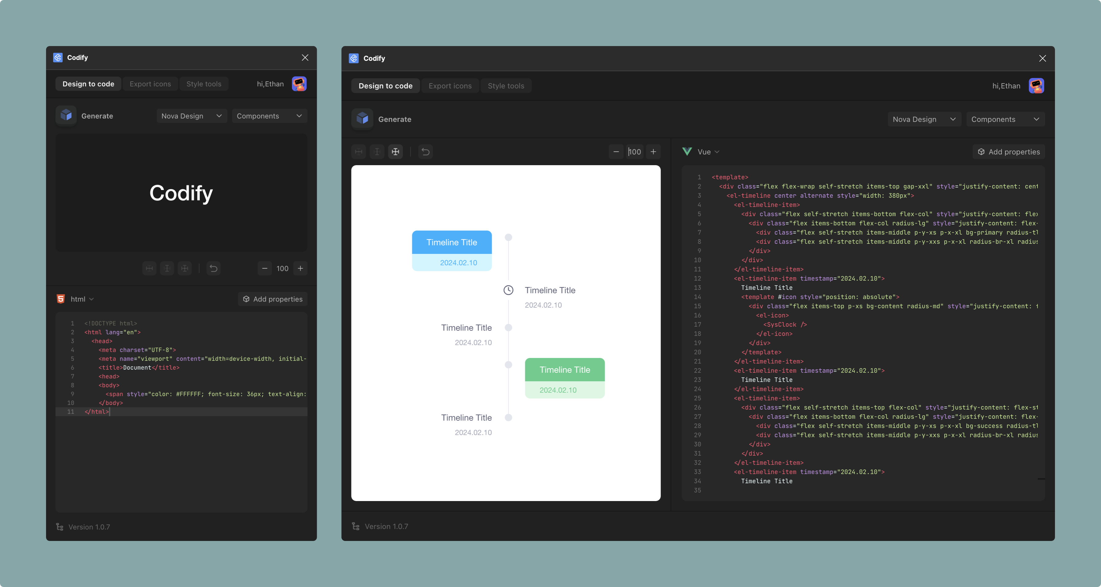Click clock icon on preview timeline
1101x587 pixels.
coord(508,290)
